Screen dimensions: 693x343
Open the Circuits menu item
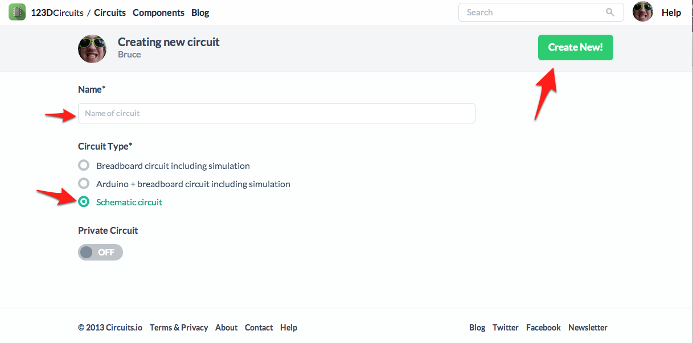click(x=110, y=13)
